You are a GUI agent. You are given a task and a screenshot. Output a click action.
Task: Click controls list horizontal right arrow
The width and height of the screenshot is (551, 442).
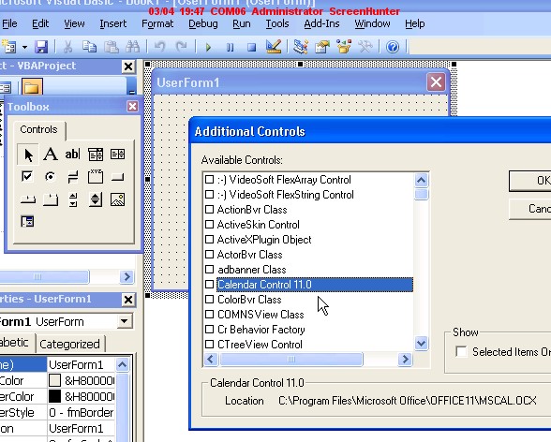pyautogui.click(x=405, y=359)
